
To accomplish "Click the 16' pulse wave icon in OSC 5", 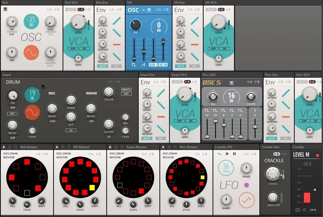I will 215,111.
